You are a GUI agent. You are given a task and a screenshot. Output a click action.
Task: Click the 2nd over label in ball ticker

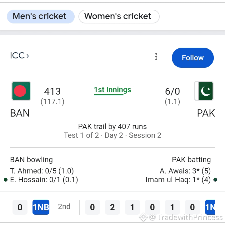tap(64, 207)
